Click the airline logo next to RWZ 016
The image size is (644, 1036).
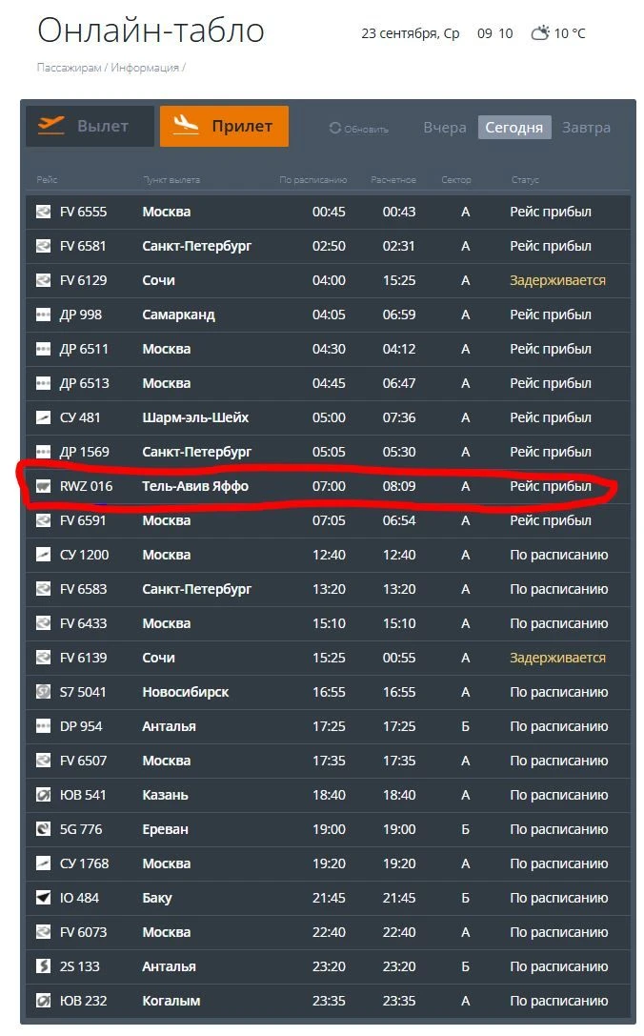coord(43,486)
